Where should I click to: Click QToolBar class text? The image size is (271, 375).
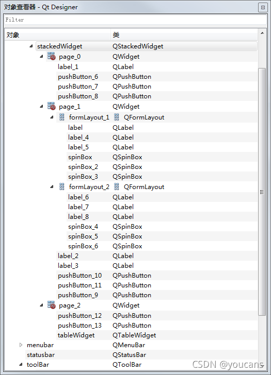click(x=127, y=365)
